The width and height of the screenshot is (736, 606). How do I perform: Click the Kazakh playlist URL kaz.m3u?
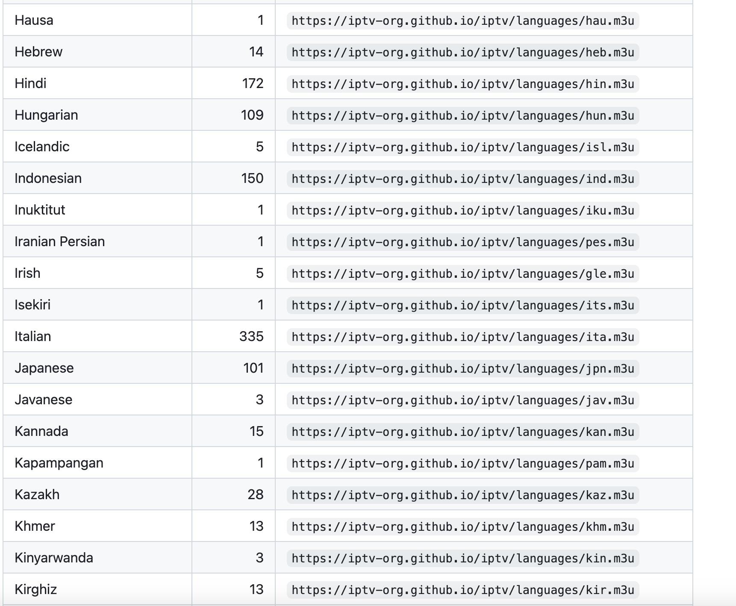tap(463, 495)
